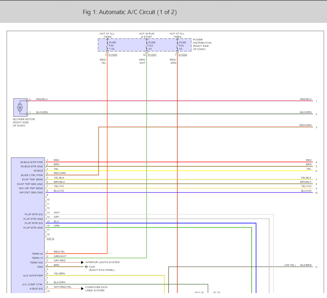Open the X11005 connector link
Screen dimensions: 327x298
point(113,55)
